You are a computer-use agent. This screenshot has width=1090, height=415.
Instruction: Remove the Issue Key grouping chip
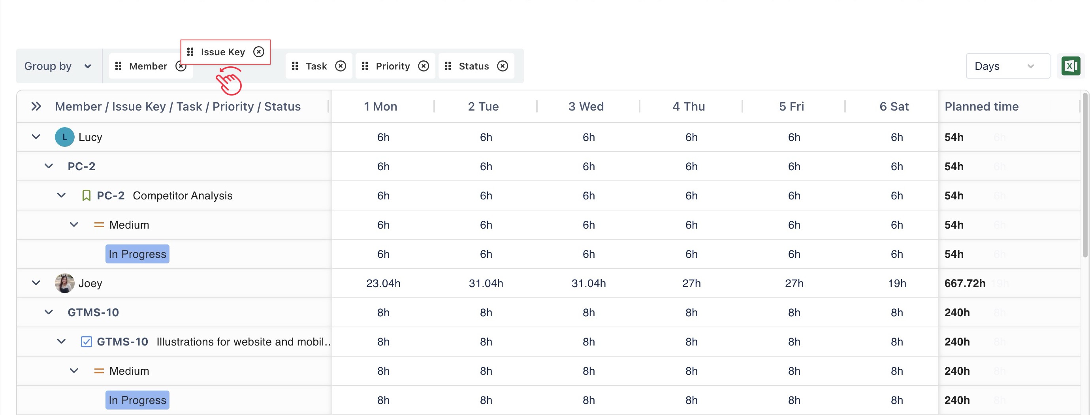[258, 52]
